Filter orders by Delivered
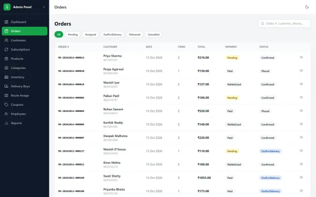 pyautogui.click(x=135, y=34)
